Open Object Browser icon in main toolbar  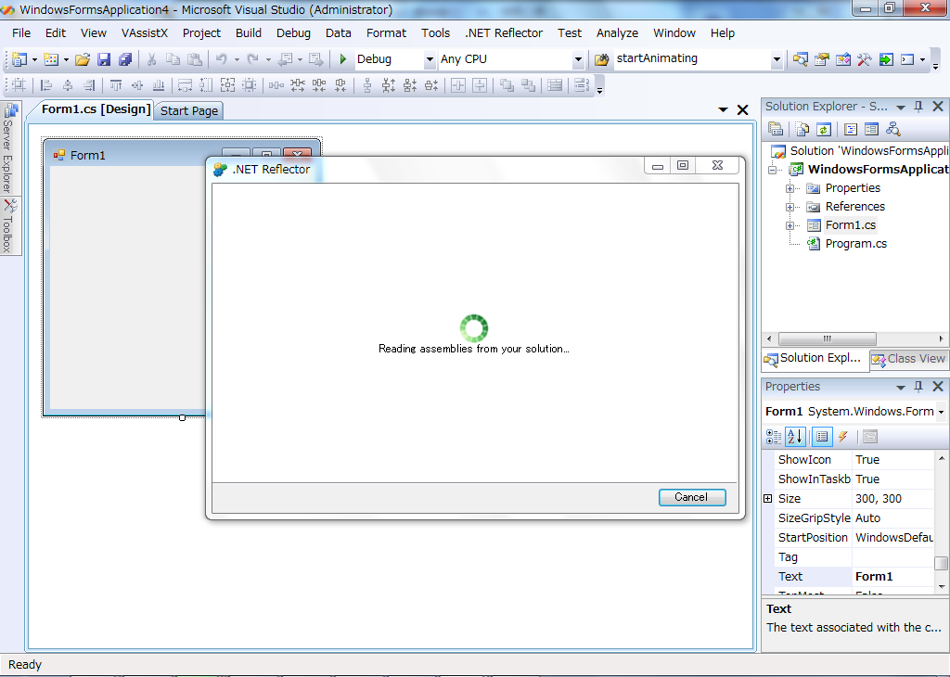click(842, 59)
